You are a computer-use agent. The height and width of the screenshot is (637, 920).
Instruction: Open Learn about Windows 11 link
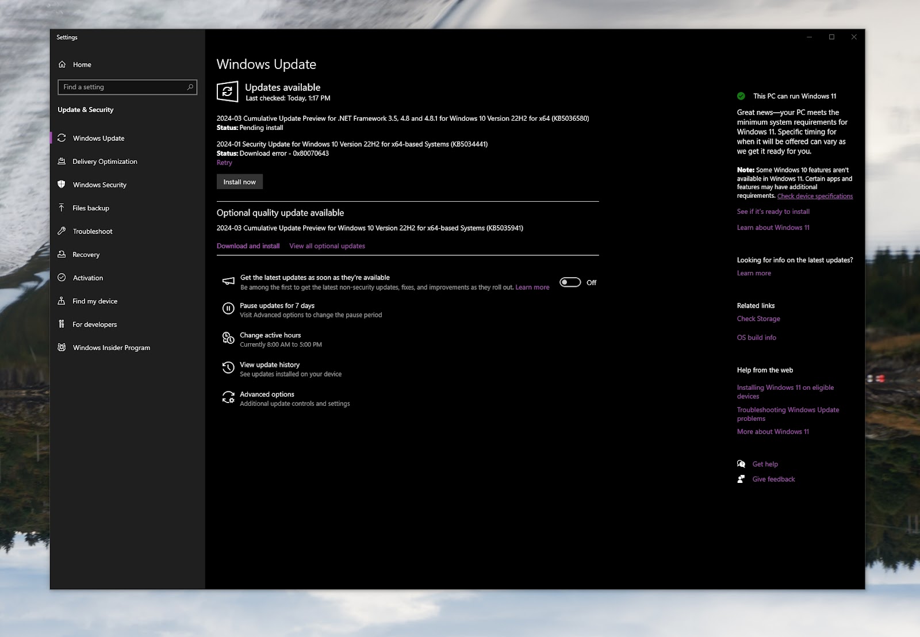click(x=773, y=228)
